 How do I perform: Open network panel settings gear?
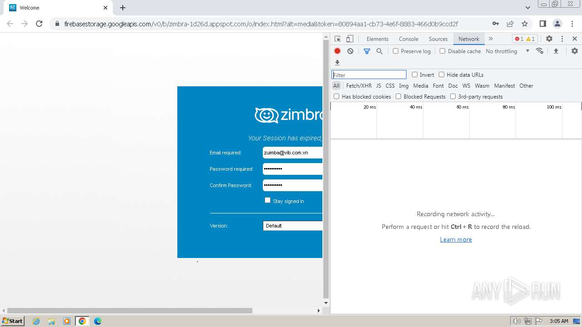coord(575,51)
